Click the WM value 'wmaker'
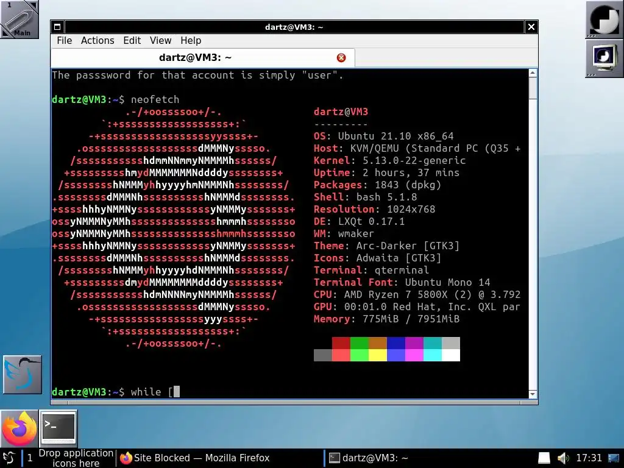This screenshot has height=468, width=624. (356, 233)
